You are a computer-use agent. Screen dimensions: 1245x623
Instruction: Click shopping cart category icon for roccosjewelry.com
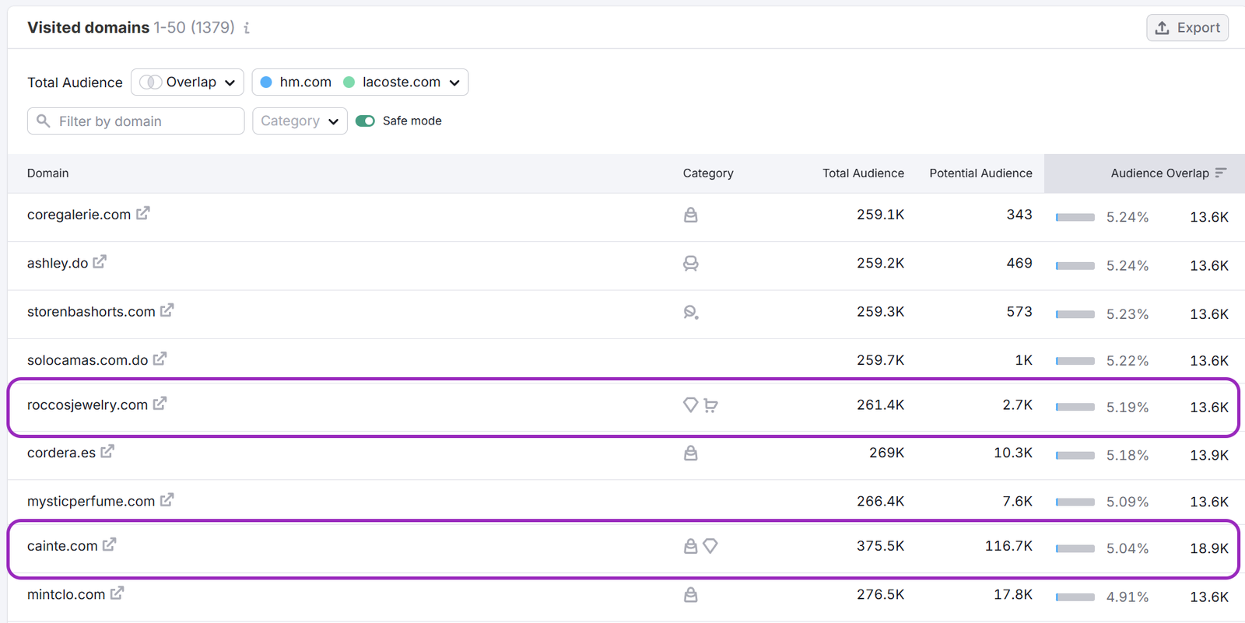tap(710, 405)
